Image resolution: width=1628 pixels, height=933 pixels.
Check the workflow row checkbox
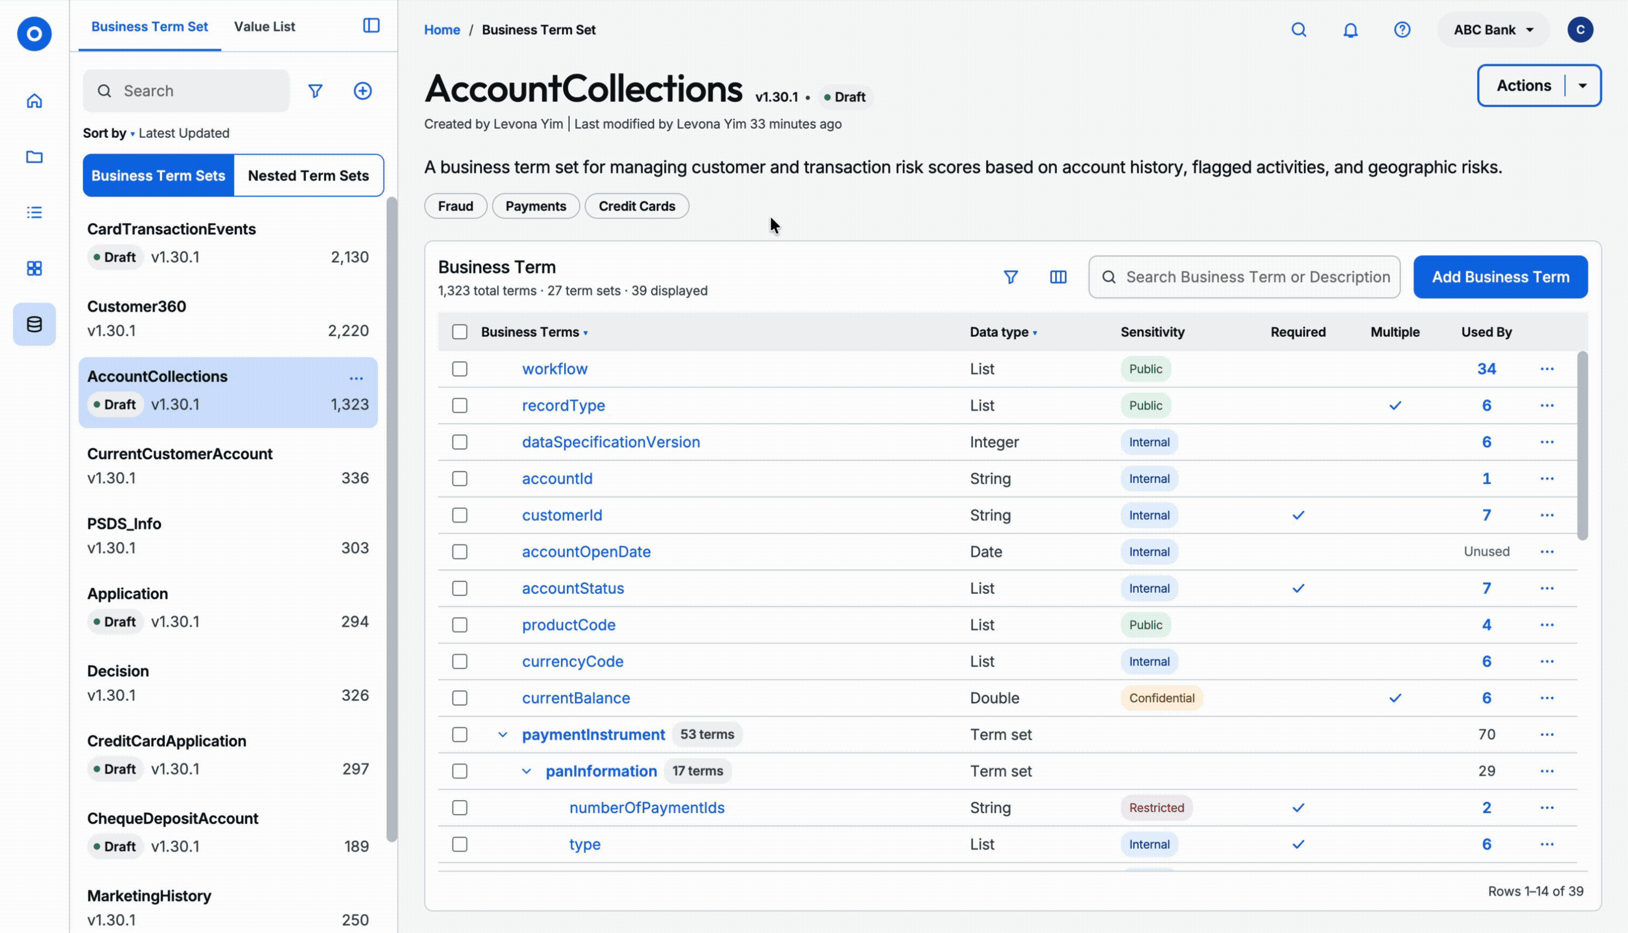[x=460, y=369]
